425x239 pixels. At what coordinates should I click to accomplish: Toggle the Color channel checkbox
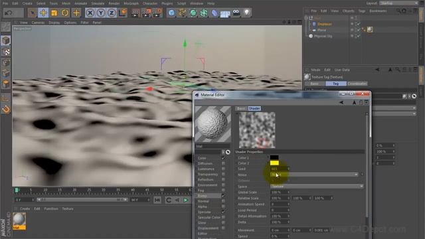[223, 158]
